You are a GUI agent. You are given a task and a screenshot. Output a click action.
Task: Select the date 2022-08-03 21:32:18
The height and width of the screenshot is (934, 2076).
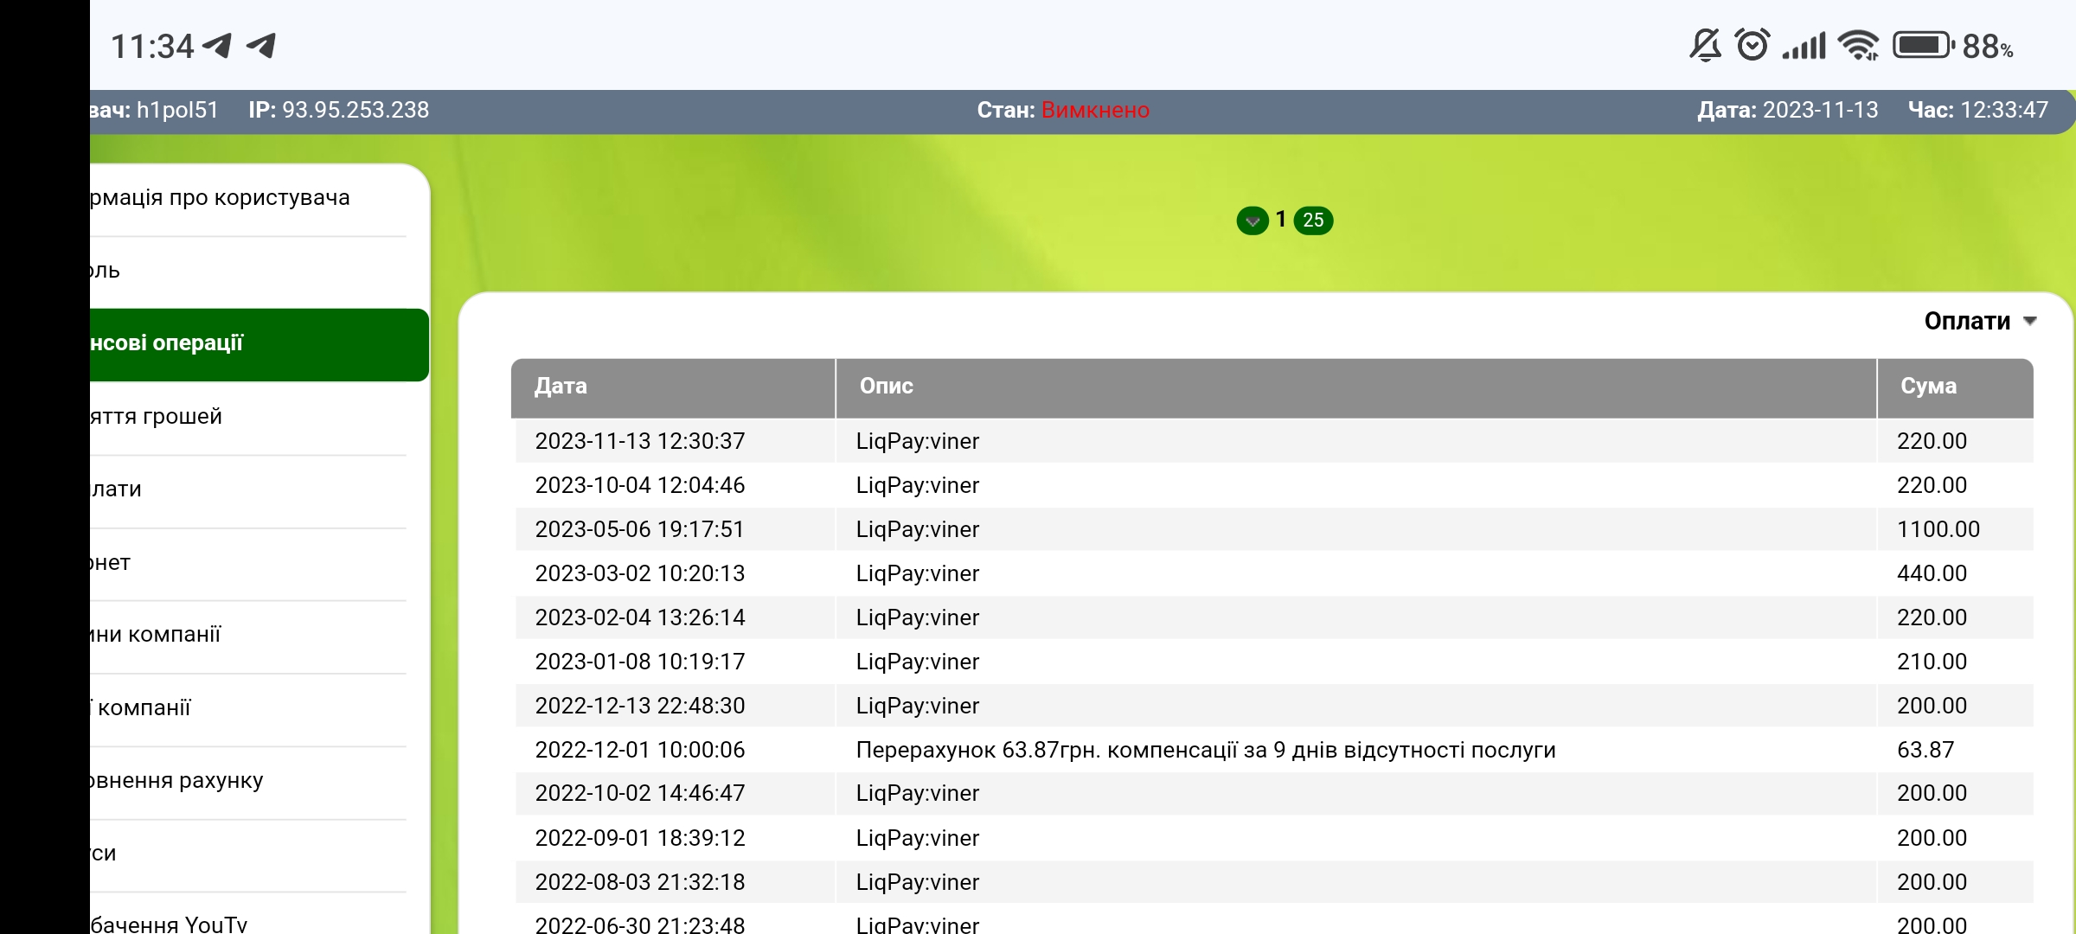click(639, 882)
